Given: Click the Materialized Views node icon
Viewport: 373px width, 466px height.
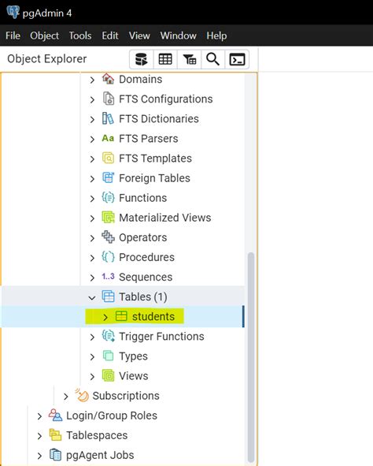Looking at the screenshot, I should (109, 218).
